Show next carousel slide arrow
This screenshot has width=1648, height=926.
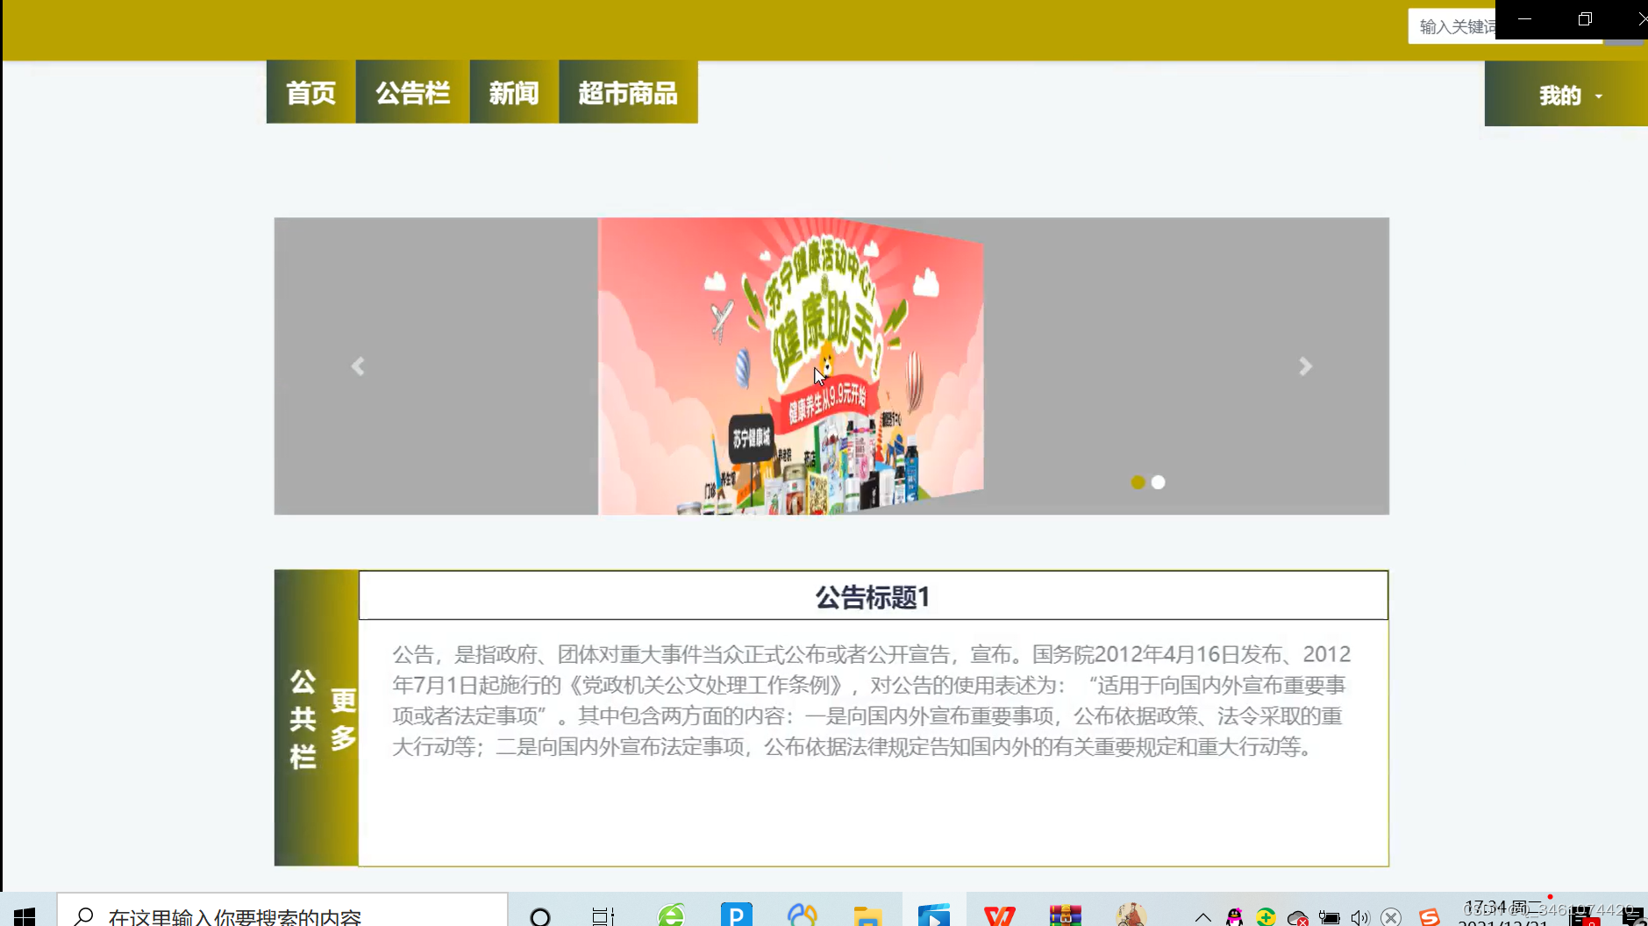point(1305,367)
